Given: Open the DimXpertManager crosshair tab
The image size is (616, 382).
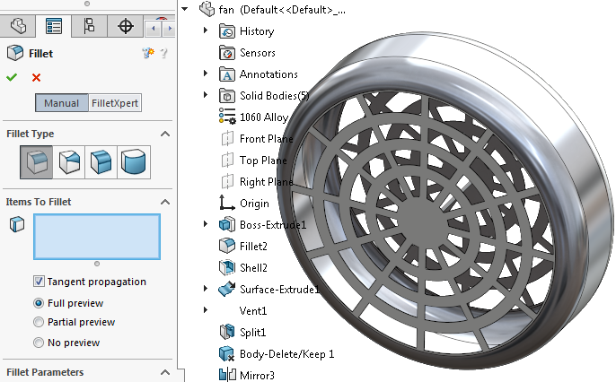Looking at the screenshot, I should (x=124, y=26).
